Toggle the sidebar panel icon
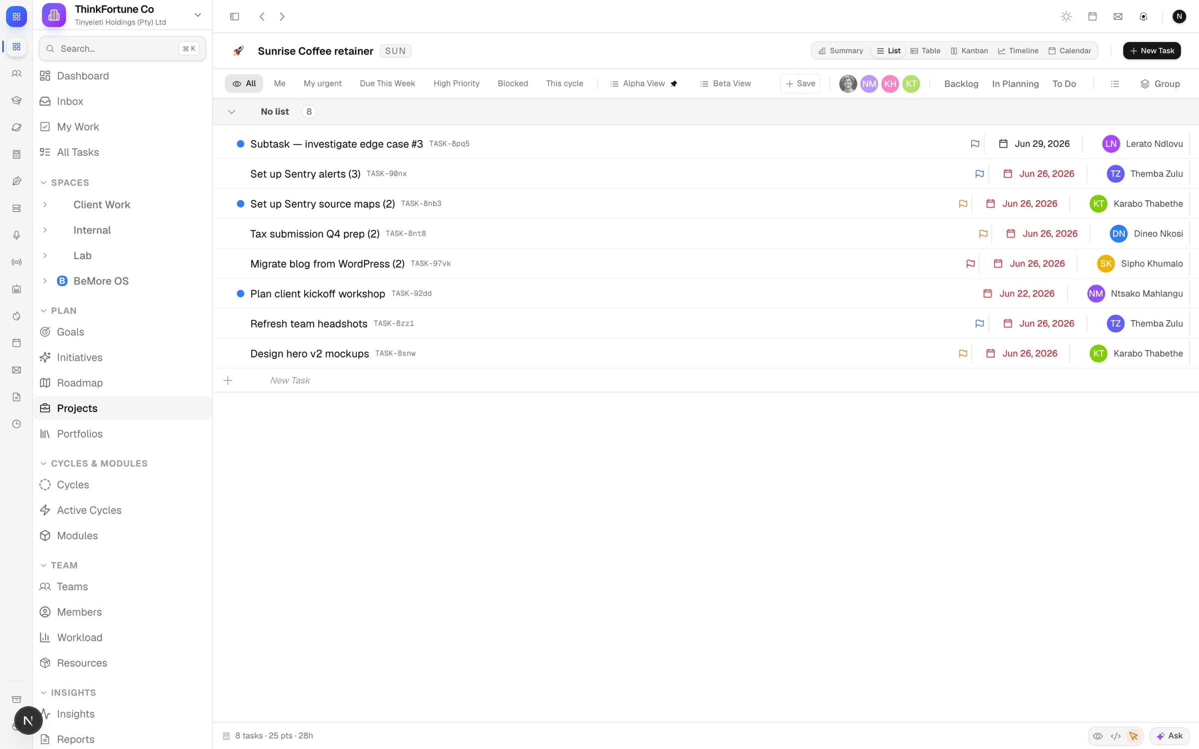Image resolution: width=1199 pixels, height=749 pixels. coord(234,16)
